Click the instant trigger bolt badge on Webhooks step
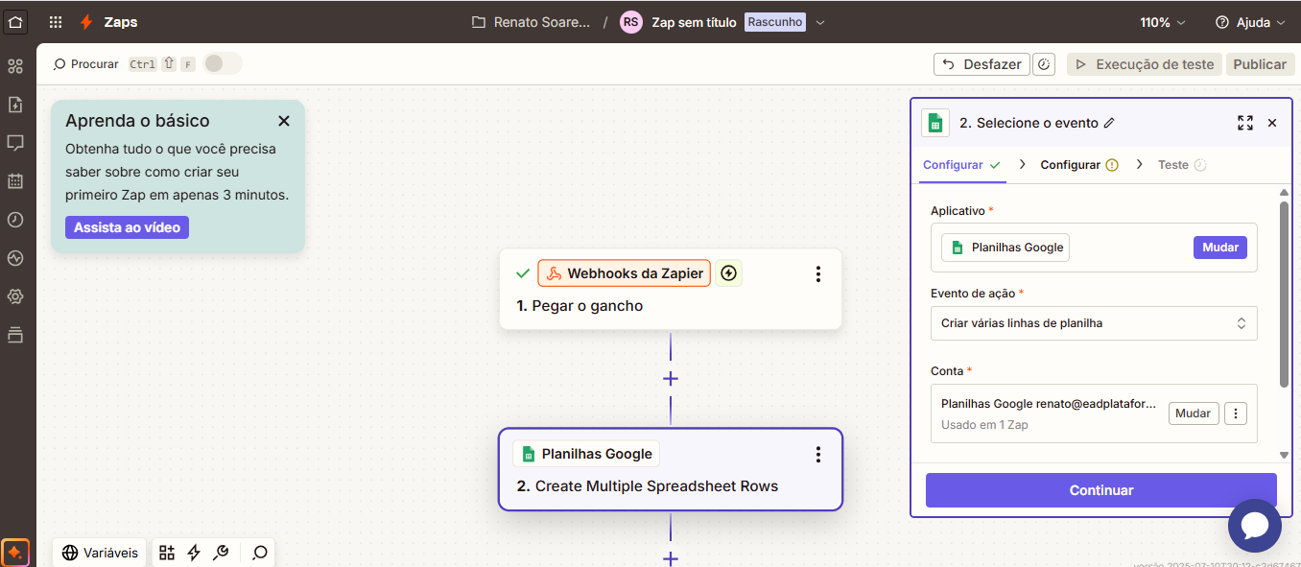 point(729,273)
